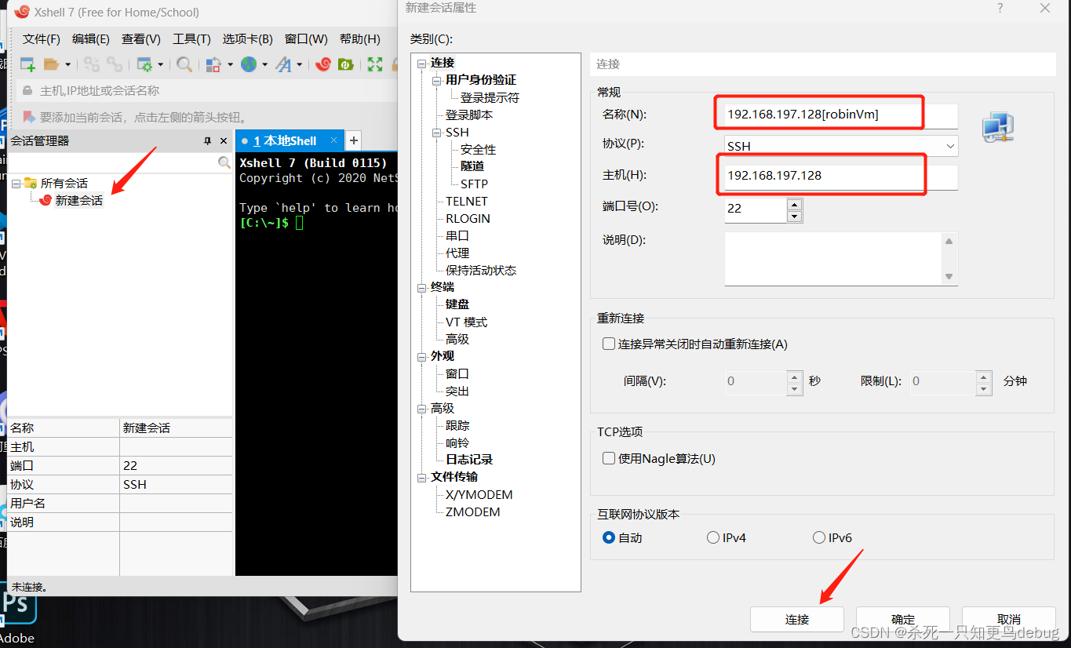The width and height of the screenshot is (1071, 648).
Task: Close the 本地Shell tab with its X
Action: pyautogui.click(x=333, y=140)
